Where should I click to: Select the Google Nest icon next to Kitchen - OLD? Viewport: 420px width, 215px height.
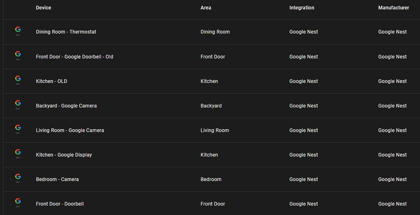click(18, 80)
